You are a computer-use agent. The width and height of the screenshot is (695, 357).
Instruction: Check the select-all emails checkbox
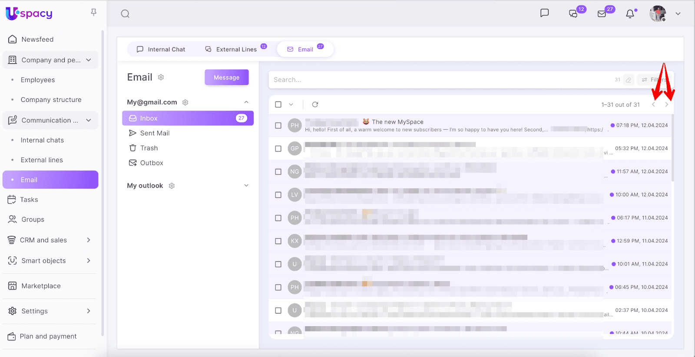278,105
